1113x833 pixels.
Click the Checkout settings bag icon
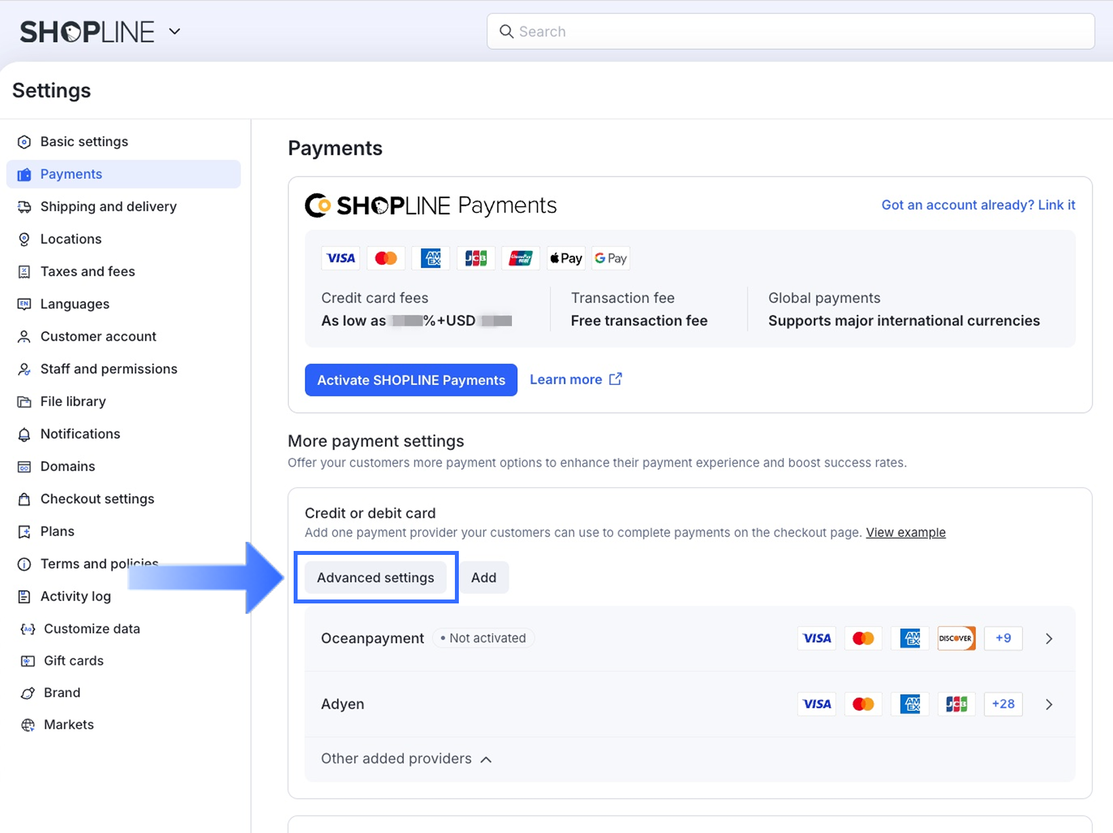pos(24,499)
